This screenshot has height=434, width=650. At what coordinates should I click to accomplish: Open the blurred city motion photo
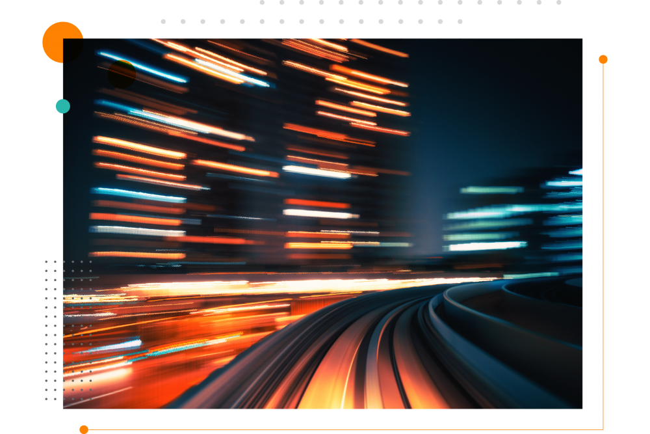[x=322, y=223]
